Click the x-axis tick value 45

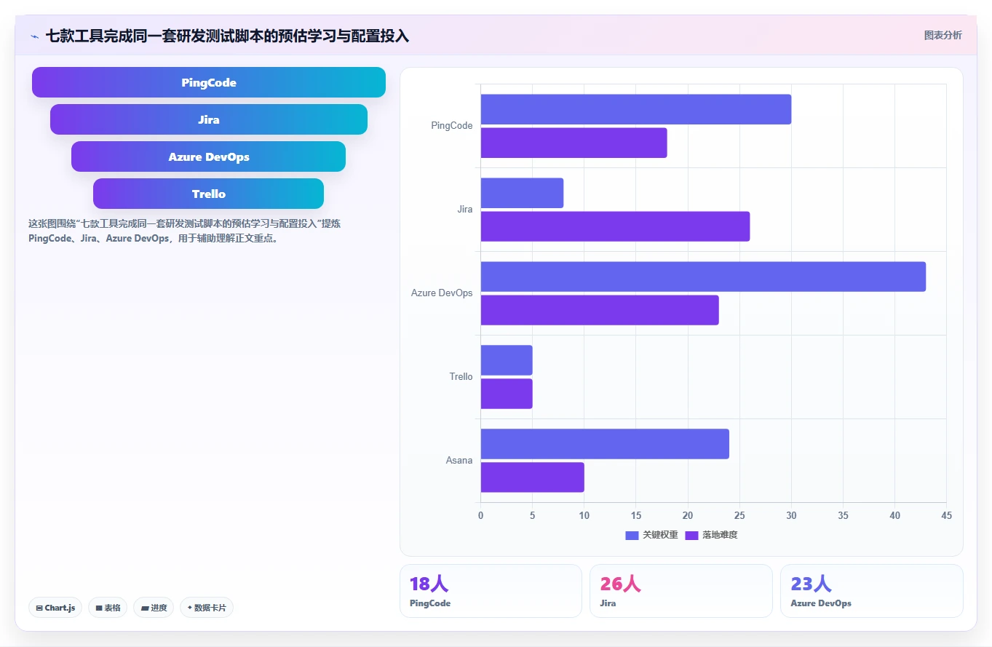pos(946,516)
